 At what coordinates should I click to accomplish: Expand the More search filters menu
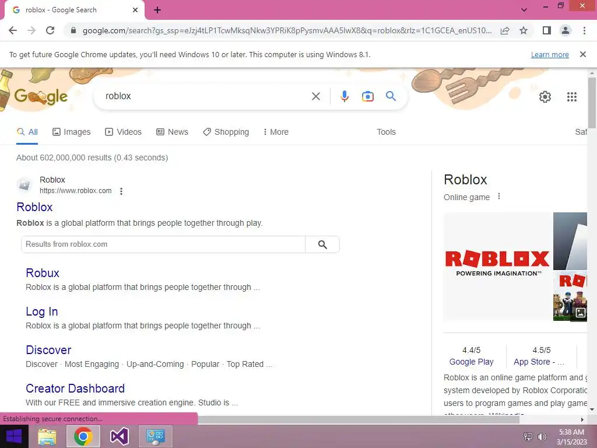[276, 132]
